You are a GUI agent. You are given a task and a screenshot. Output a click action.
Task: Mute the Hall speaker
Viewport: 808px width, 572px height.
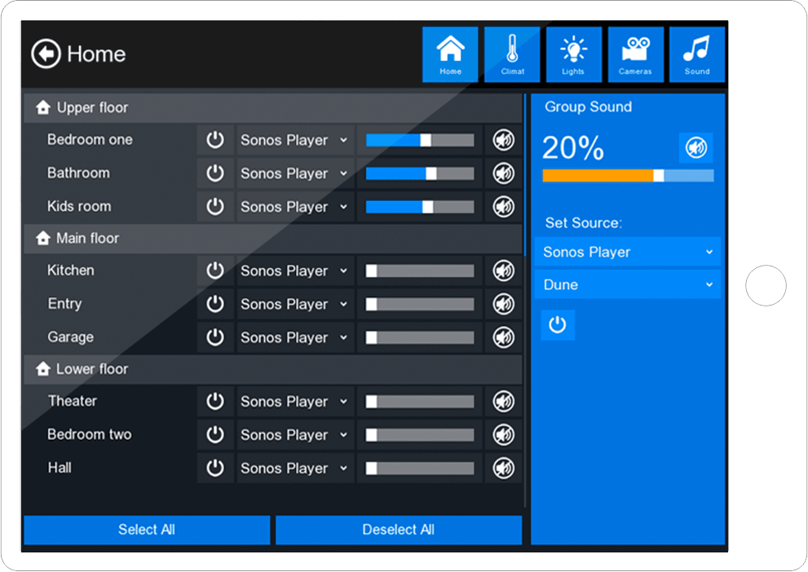(503, 468)
